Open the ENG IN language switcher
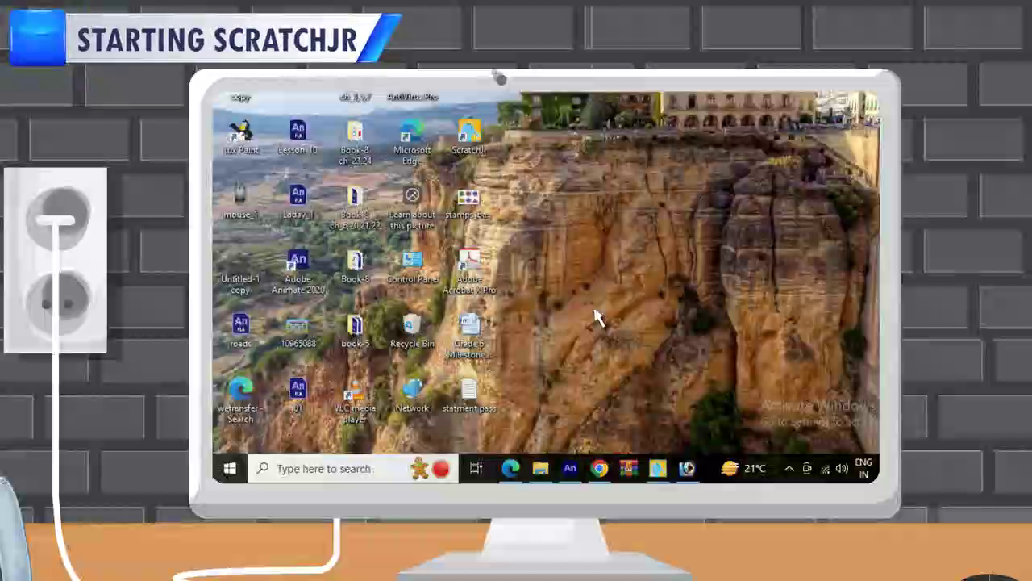 [x=863, y=469]
